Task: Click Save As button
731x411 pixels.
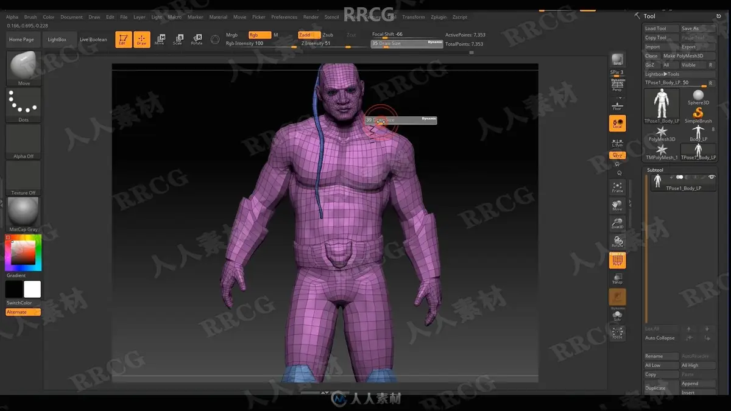Action: pyautogui.click(x=697, y=29)
